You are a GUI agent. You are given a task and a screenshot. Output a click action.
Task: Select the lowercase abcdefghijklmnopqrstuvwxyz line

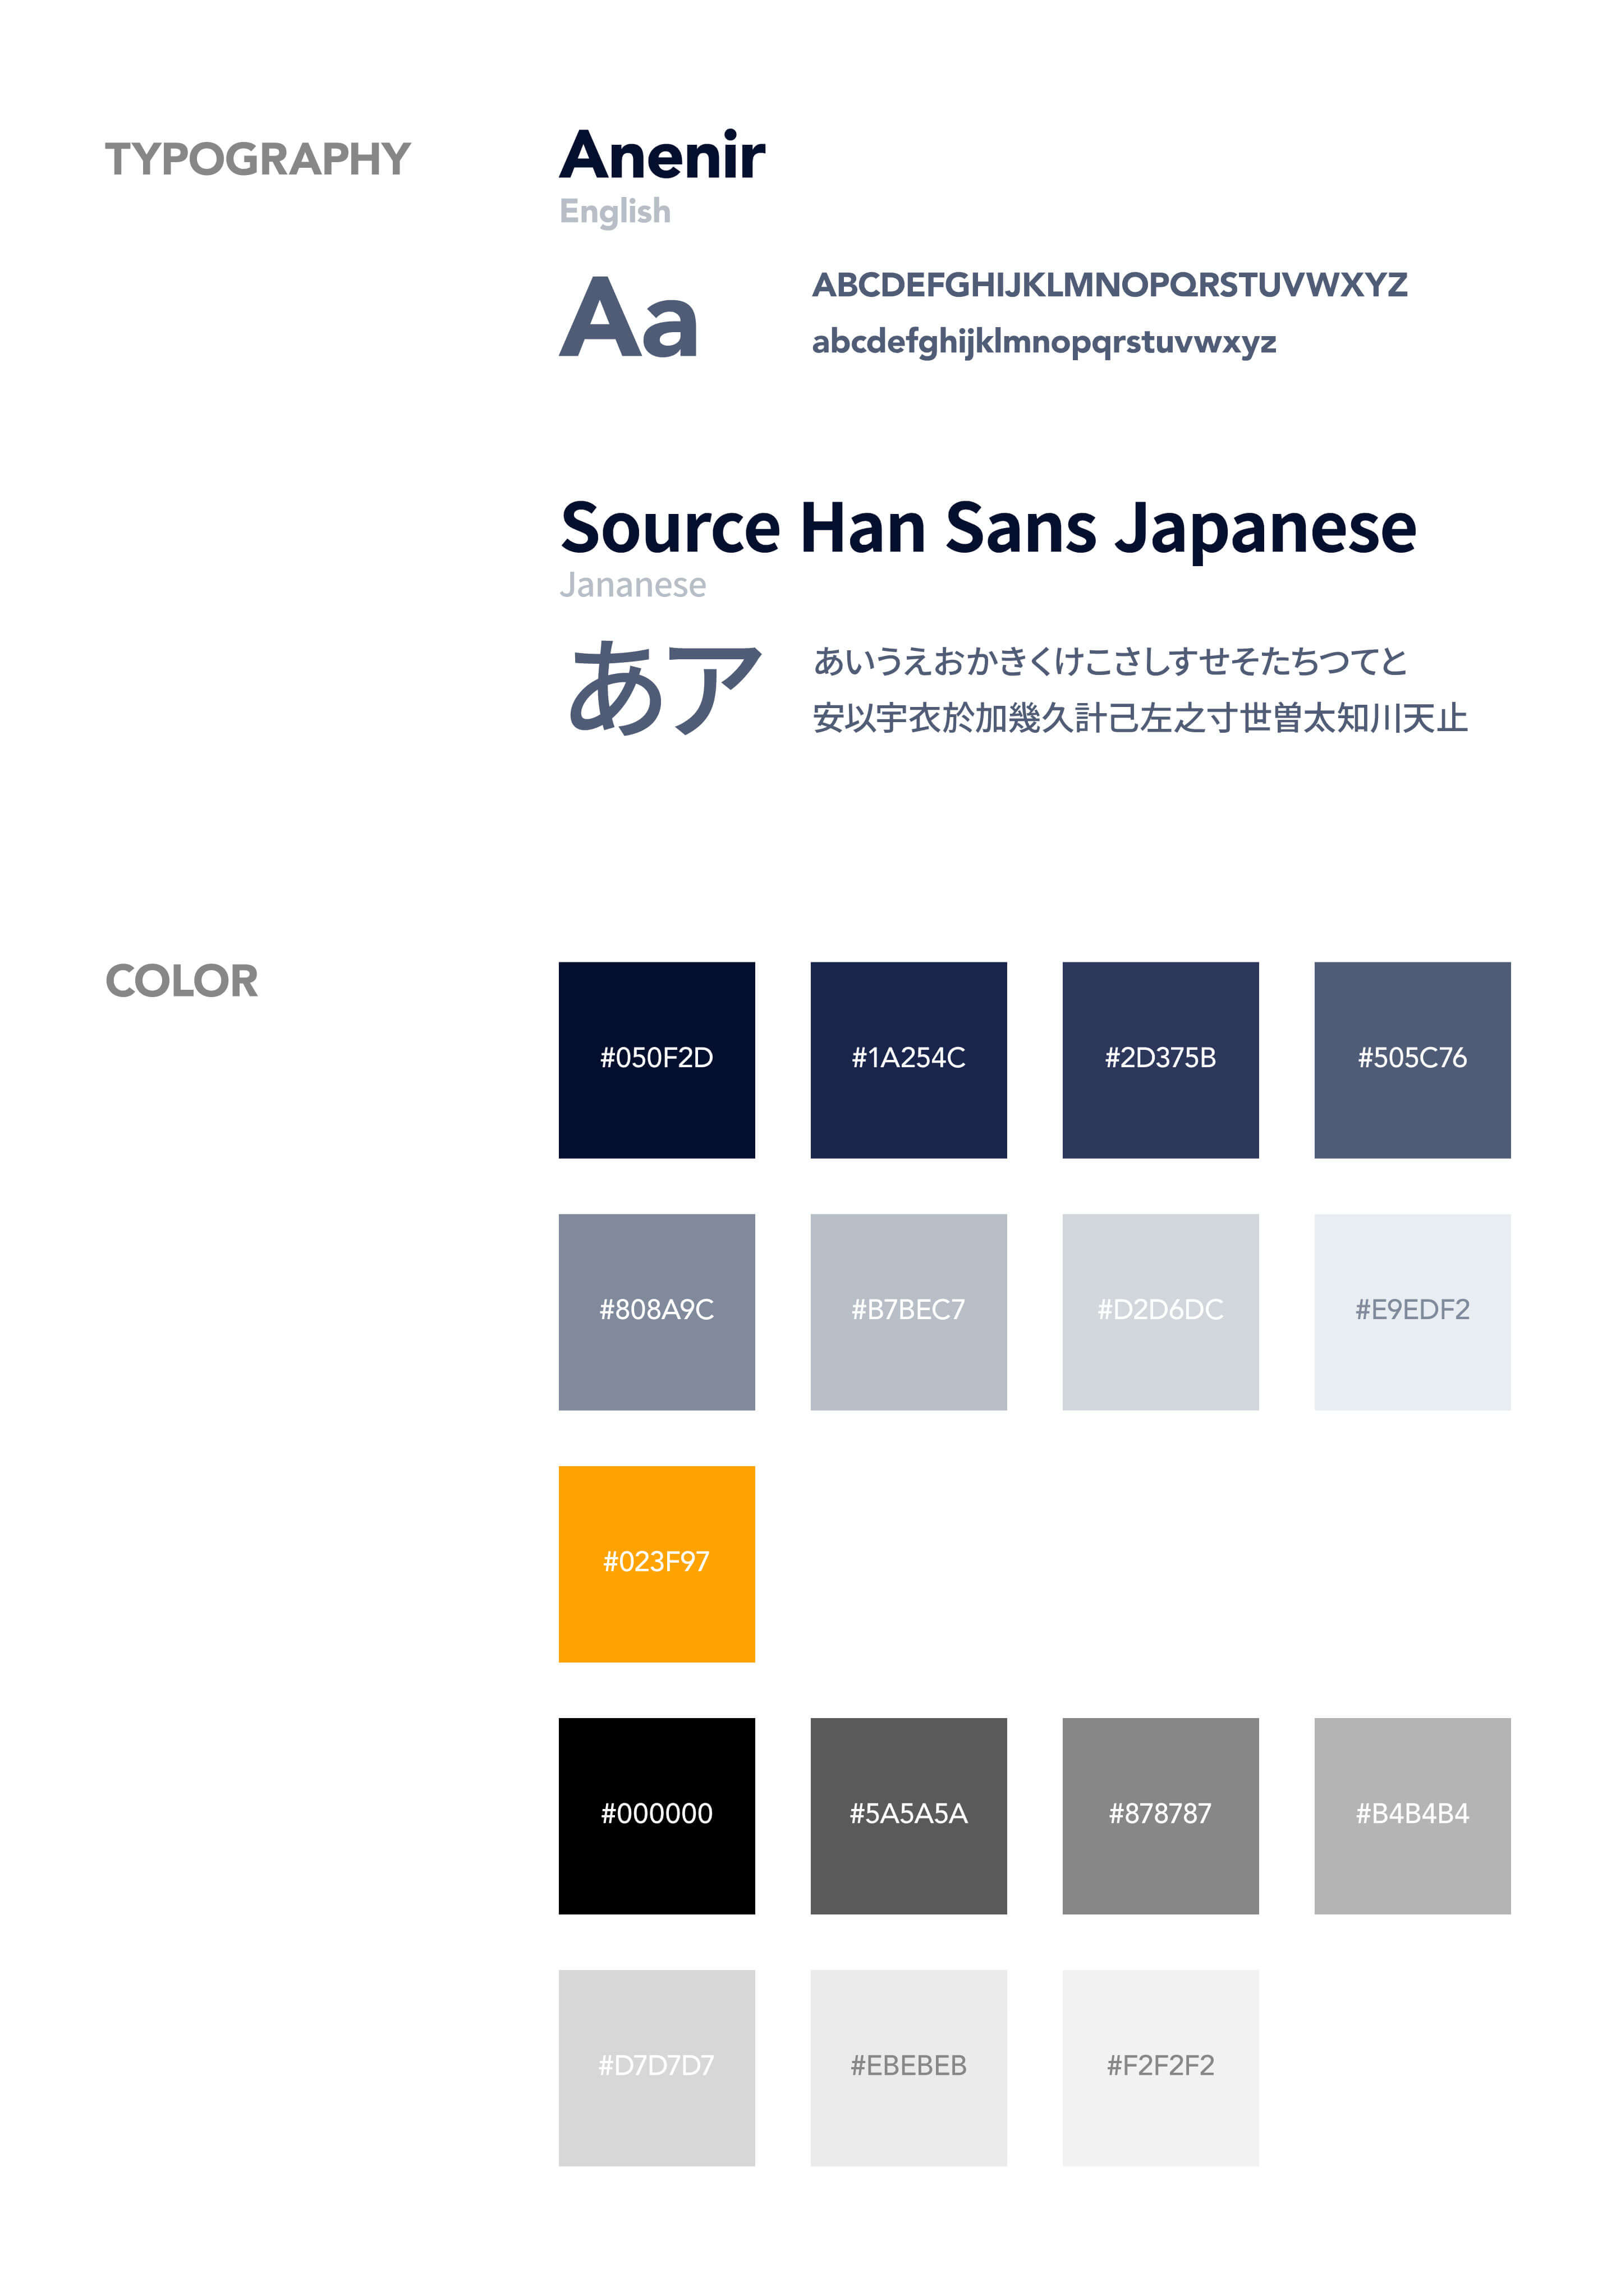click(x=1044, y=342)
